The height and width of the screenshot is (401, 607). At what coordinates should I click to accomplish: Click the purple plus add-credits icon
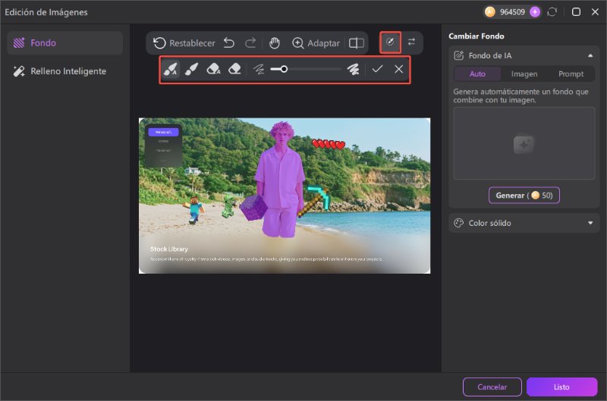(x=535, y=12)
